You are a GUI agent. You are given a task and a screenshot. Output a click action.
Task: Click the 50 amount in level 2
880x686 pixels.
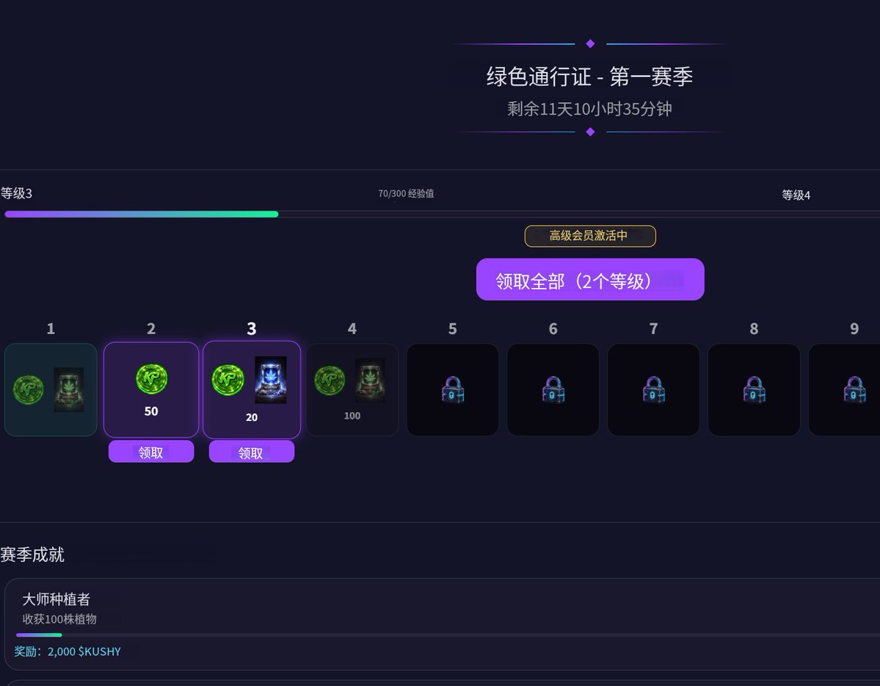point(151,411)
